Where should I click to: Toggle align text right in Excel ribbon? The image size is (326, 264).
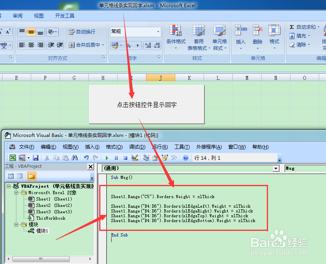coord(40,45)
